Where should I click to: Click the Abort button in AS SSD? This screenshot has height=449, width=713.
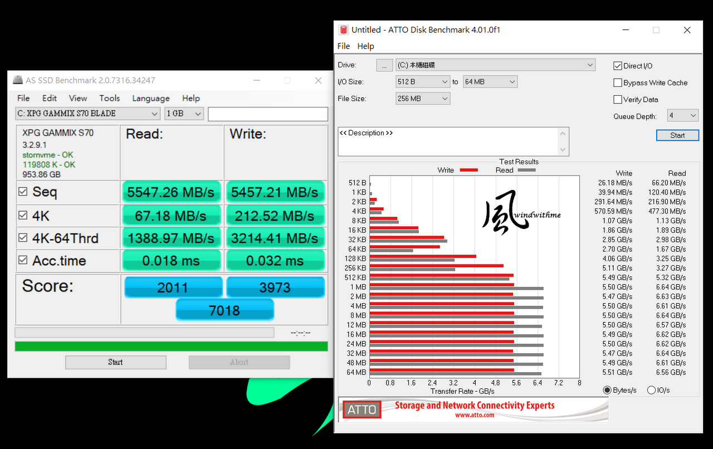point(240,362)
